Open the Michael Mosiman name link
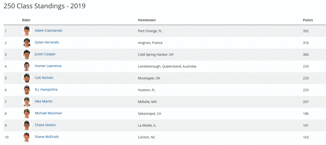Image resolution: width=326 pixels, height=145 pixels. click(x=48, y=113)
